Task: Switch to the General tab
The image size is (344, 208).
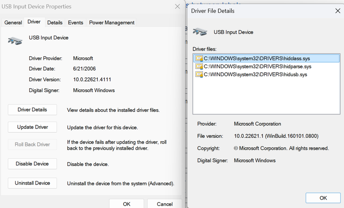Action: [13, 23]
